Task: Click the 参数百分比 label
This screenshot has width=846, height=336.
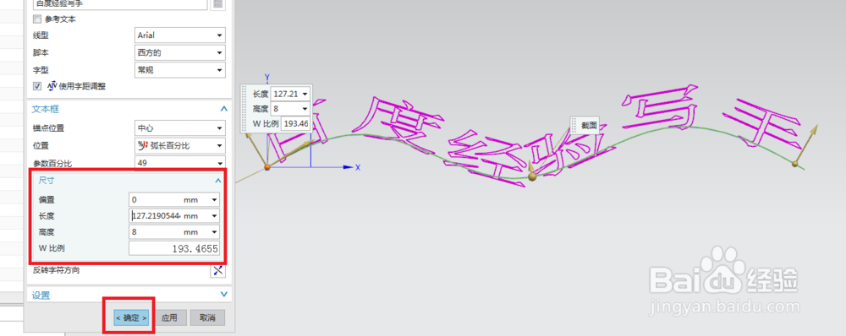Action: [x=52, y=163]
